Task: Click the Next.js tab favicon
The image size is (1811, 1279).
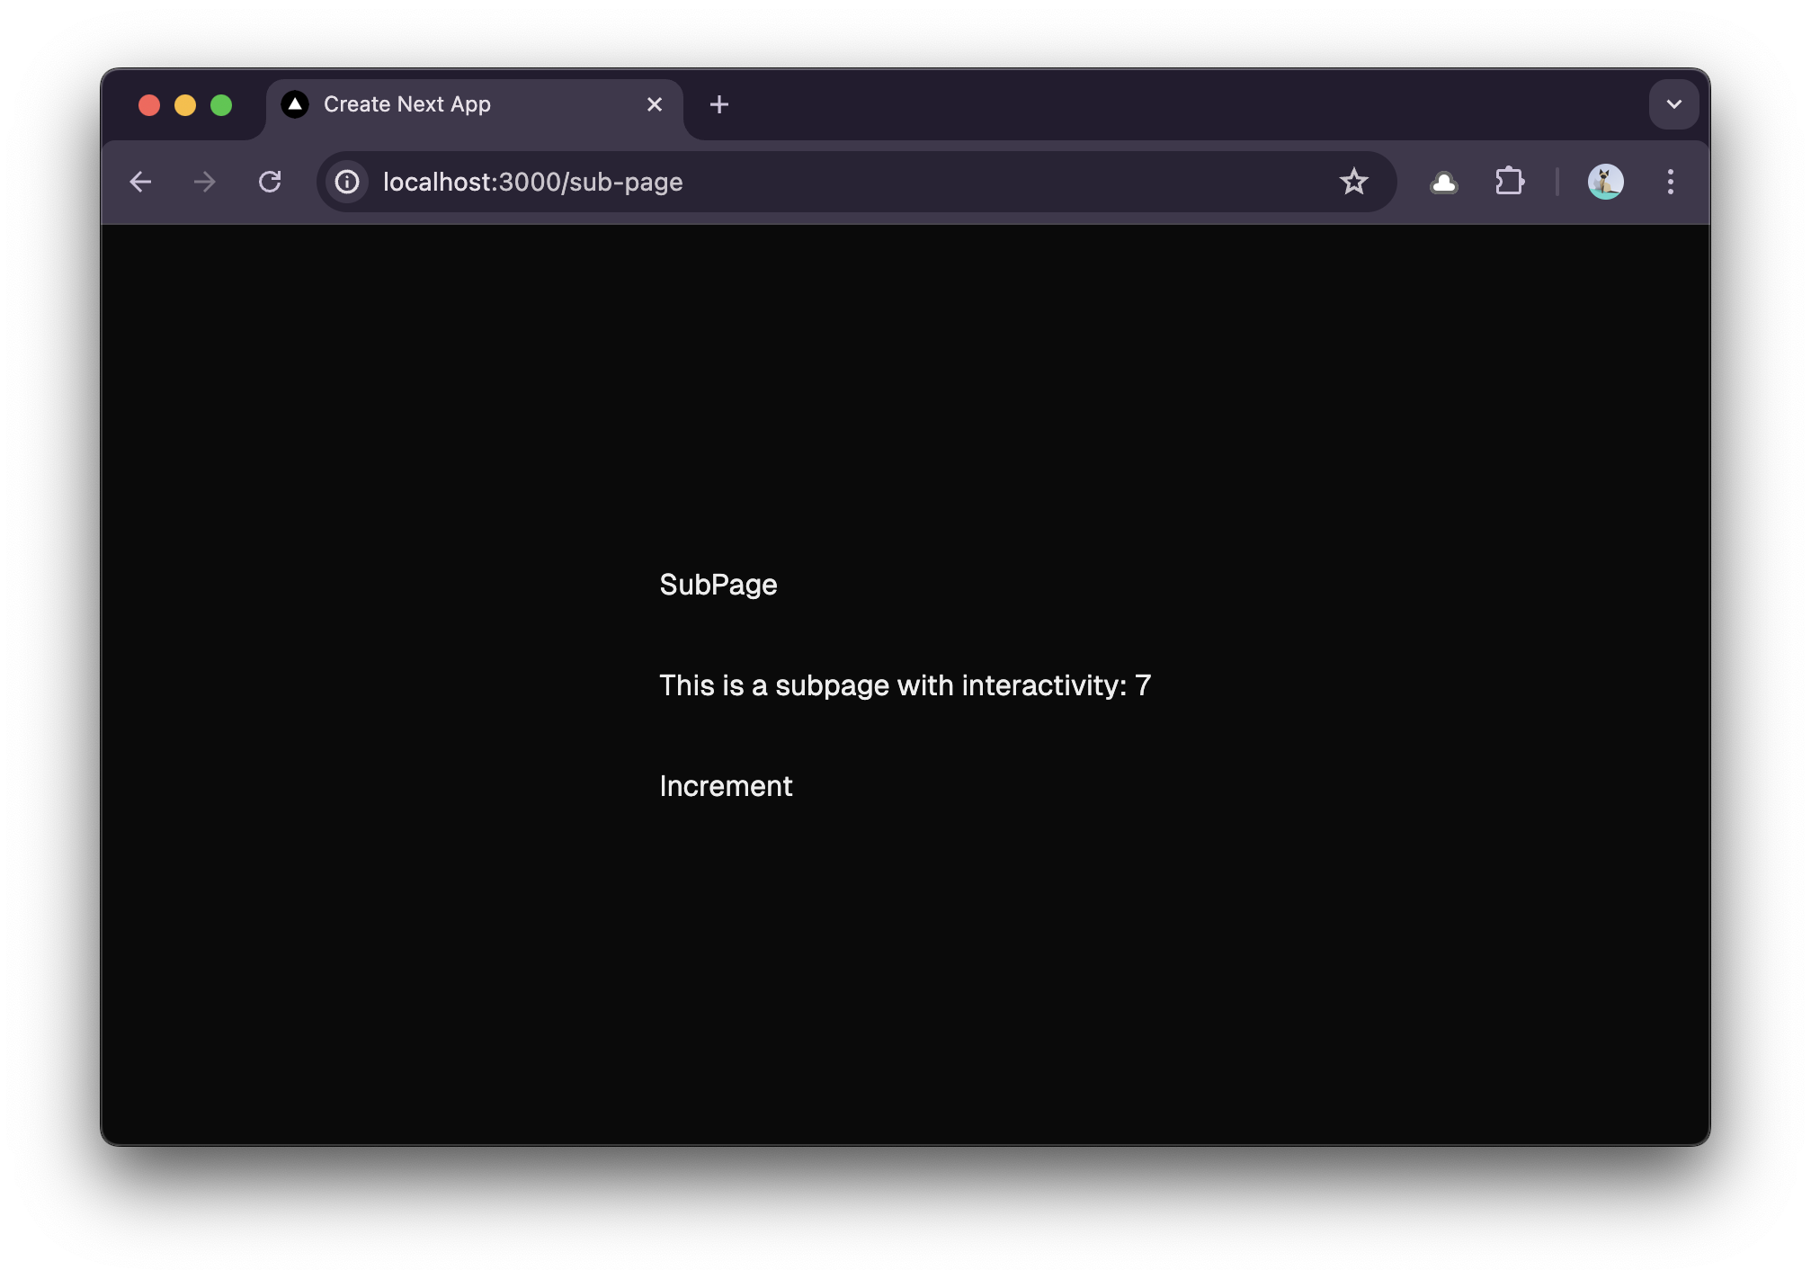Action: [295, 104]
